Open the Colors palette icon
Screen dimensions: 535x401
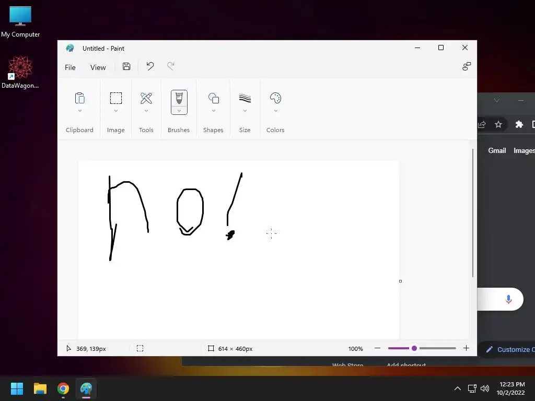pos(275,98)
